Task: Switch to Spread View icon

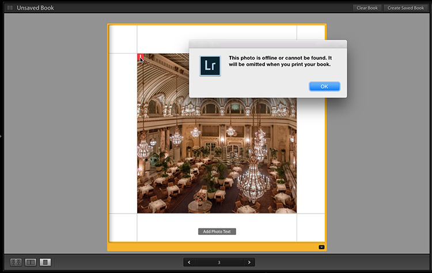Action: click(31, 262)
